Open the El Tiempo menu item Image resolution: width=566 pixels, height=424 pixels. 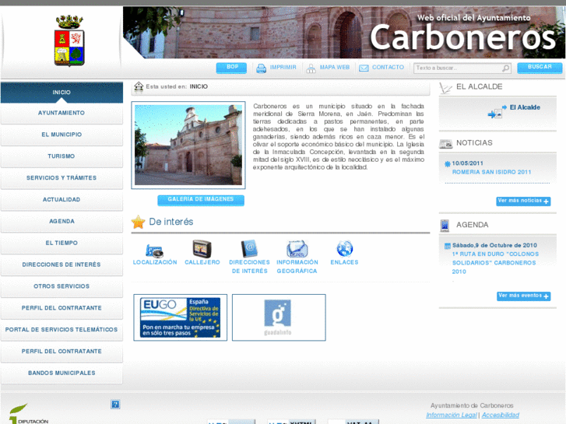62,244
